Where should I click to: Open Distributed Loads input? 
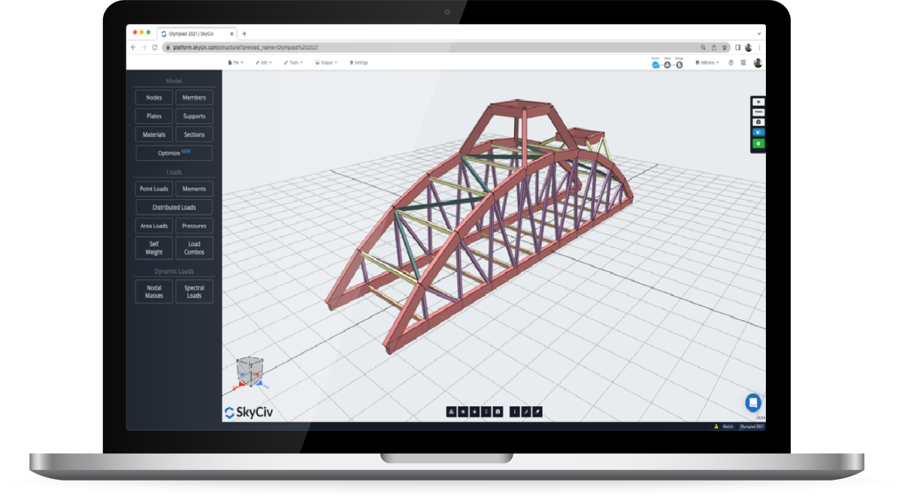point(174,207)
